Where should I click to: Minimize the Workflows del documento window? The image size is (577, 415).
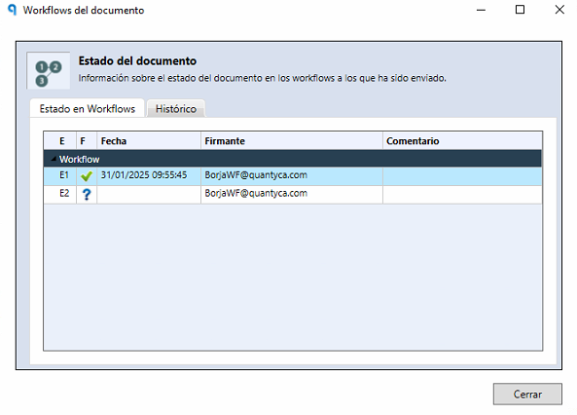481,10
